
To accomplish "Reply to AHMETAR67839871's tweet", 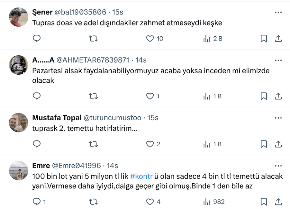I will pos(37,96).
